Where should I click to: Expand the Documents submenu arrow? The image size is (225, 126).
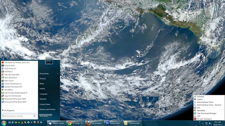(x=58, y=74)
